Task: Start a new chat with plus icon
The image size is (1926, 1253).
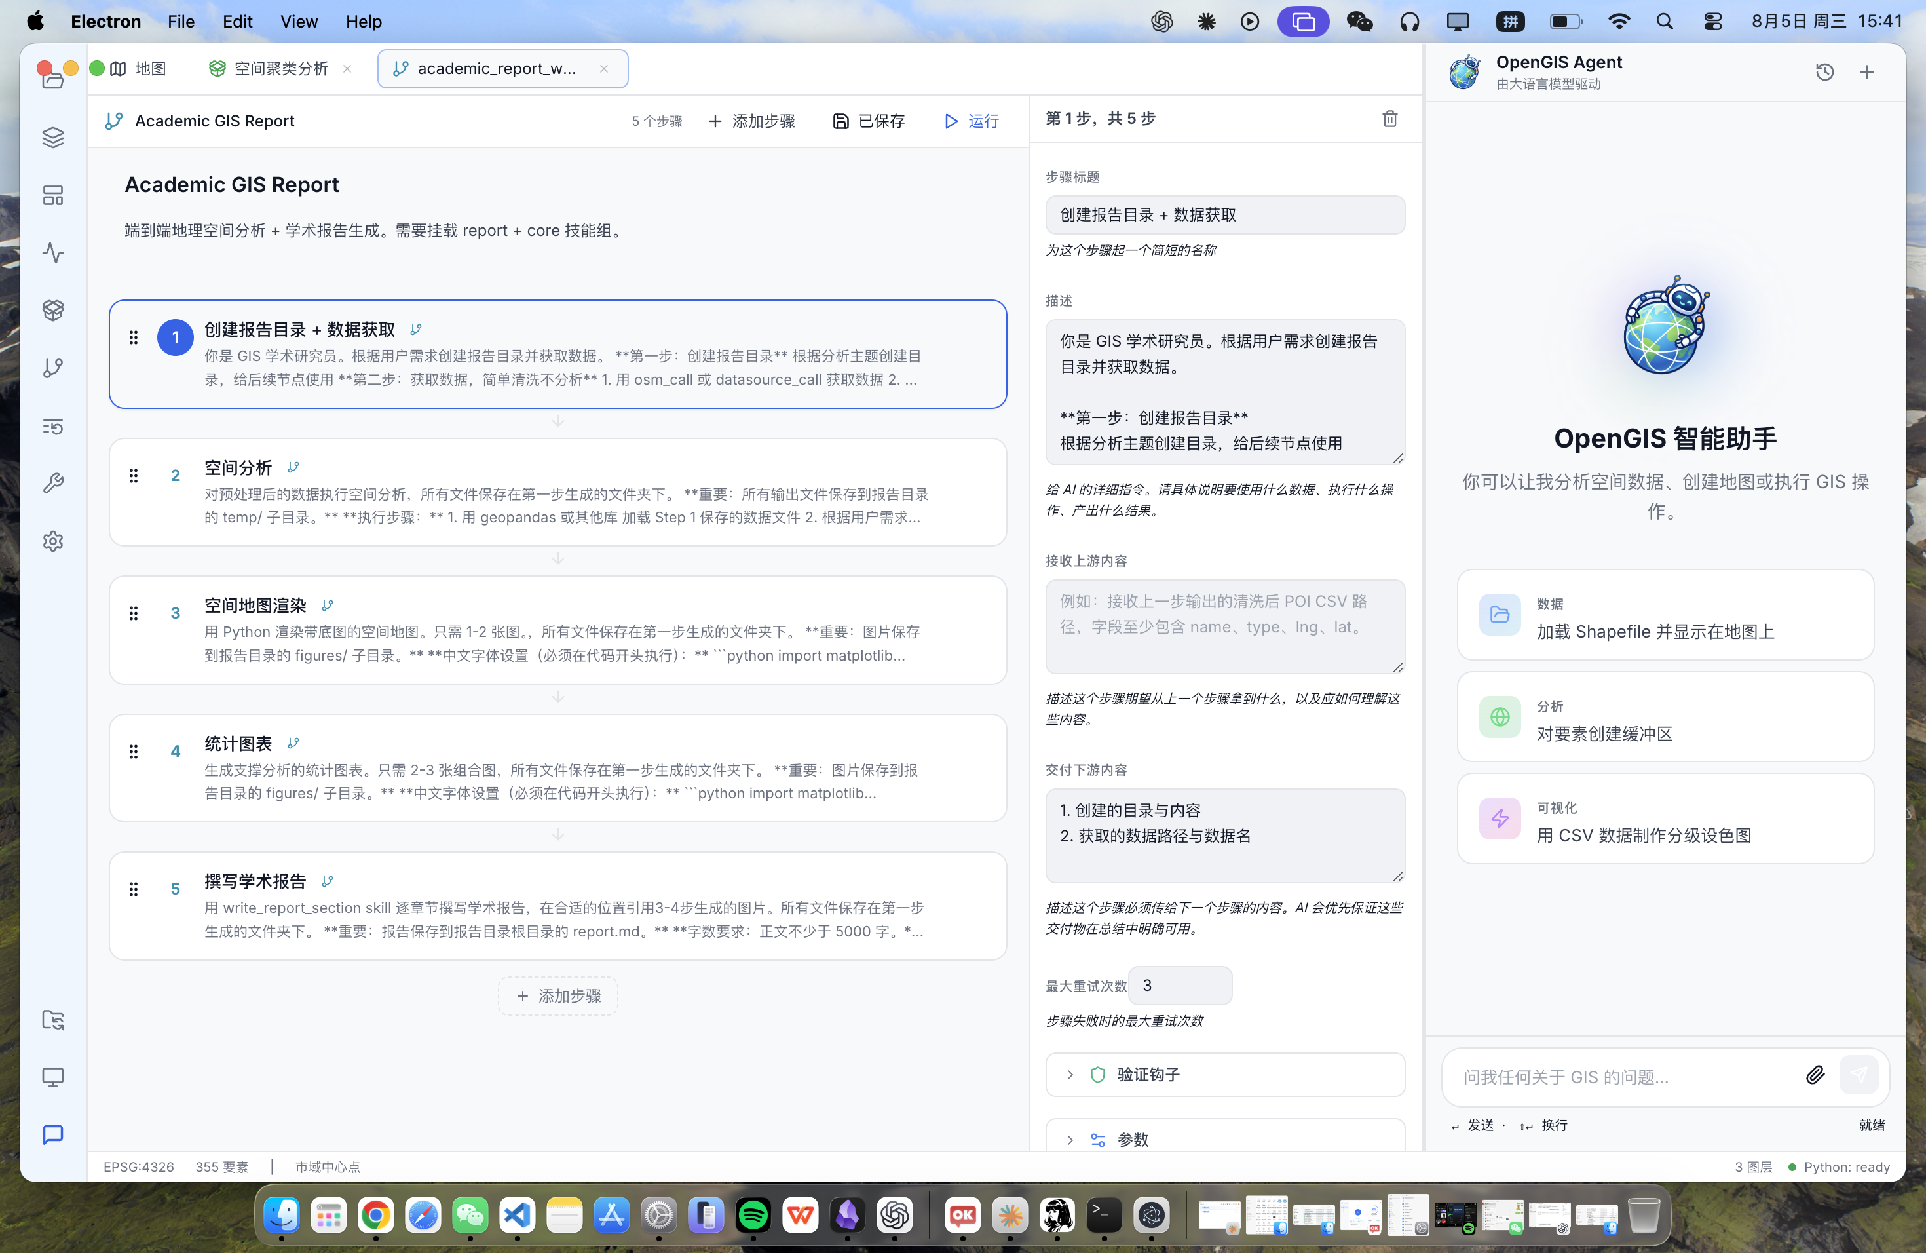Action: [1867, 72]
